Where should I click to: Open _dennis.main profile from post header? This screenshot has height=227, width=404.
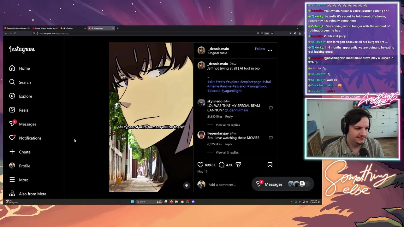click(218, 49)
